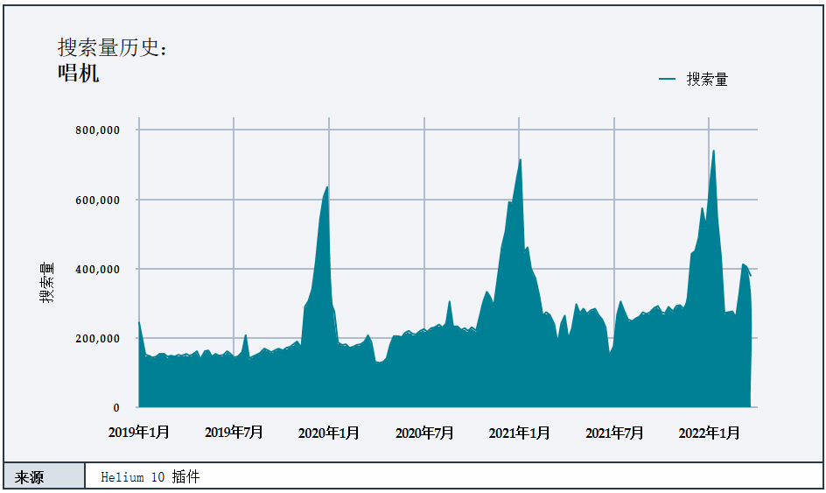This screenshot has height=493, width=826.
Task: Click the peak top near 2020年1月
Action: [x=327, y=187]
